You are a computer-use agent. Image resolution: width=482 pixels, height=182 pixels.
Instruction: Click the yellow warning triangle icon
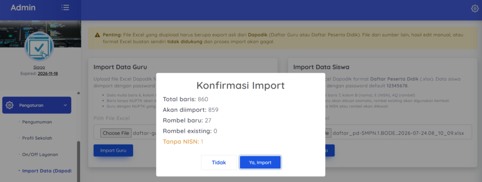coord(97,35)
